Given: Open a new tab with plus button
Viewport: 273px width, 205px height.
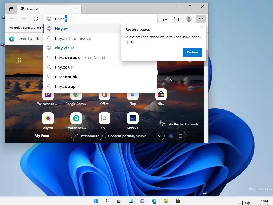Looking at the screenshot, I should point(86,9).
